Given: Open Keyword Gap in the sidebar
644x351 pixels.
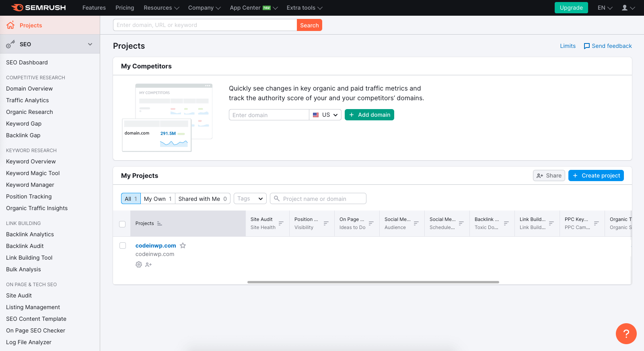Looking at the screenshot, I should click(x=24, y=124).
